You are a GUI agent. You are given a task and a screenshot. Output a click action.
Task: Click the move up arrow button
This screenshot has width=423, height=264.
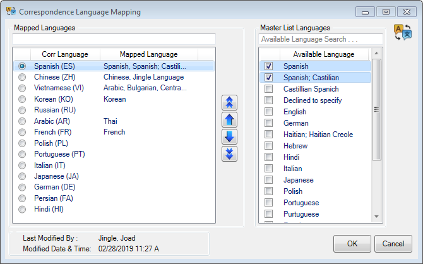tap(229, 119)
